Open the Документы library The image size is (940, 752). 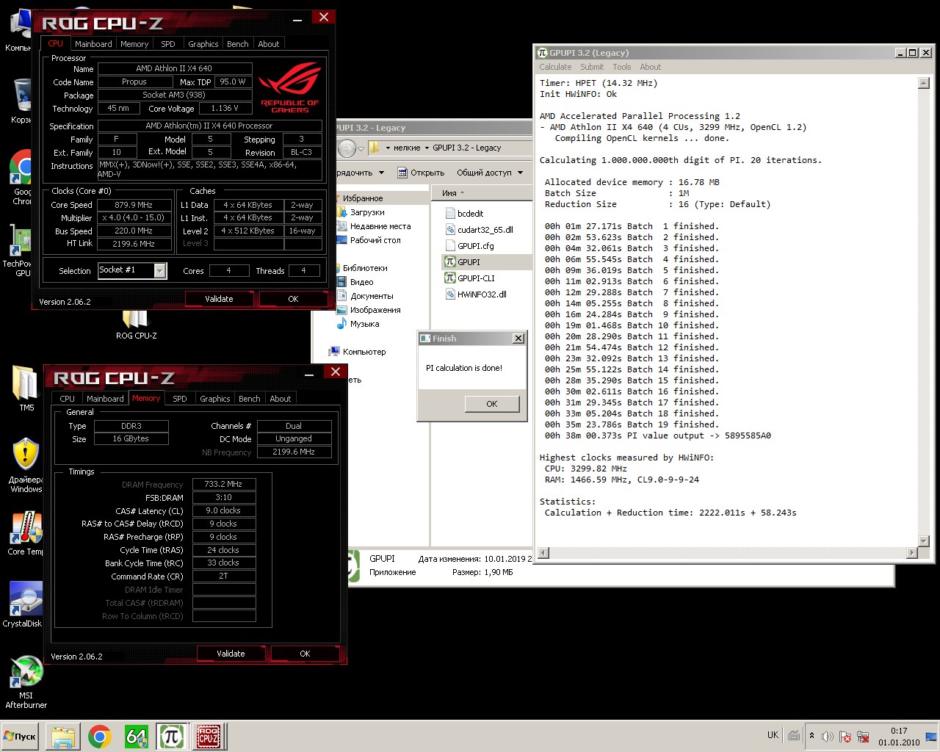(365, 296)
